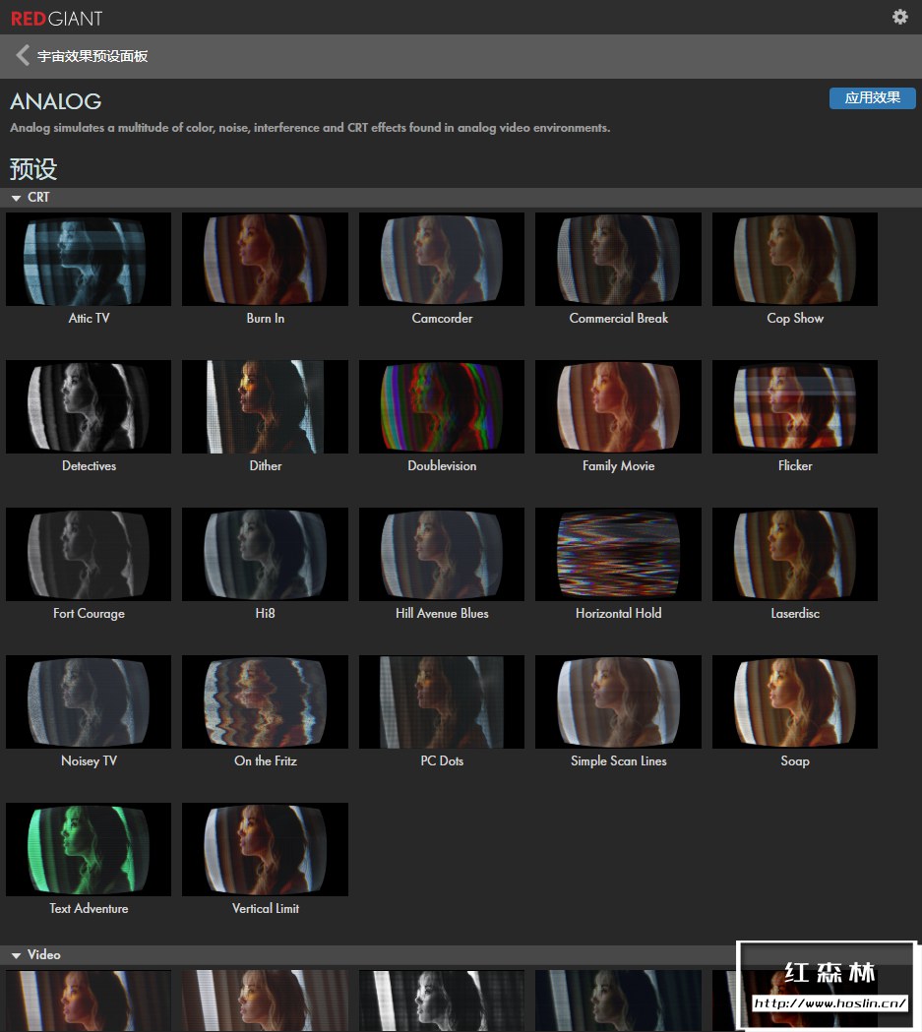Click the Analog effect description text
Image resolution: width=922 pixels, height=1032 pixels.
[x=310, y=128]
